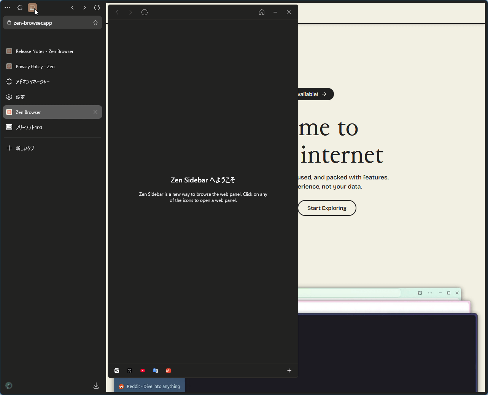The width and height of the screenshot is (488, 395).
Task: Reload the Zen Sidebar web panel
Action: click(145, 12)
